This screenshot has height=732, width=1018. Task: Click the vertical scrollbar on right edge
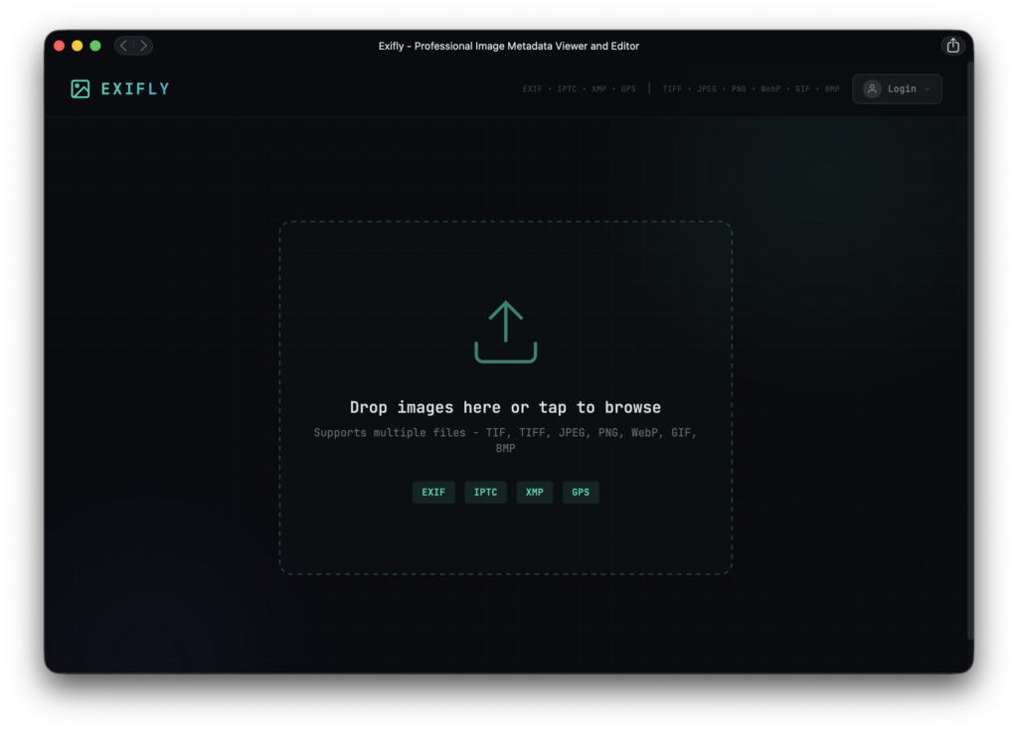tap(969, 348)
